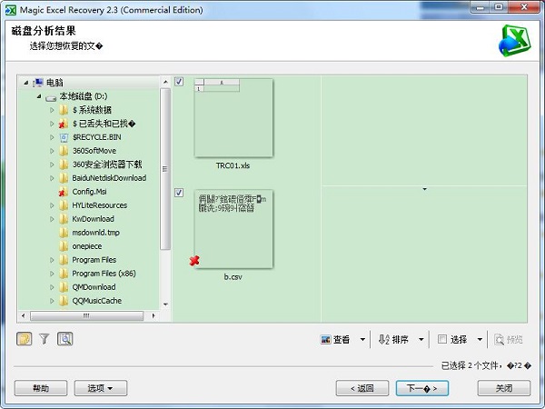Click the b.csv file name label
Viewport: 545px width, 409px height.
click(233, 277)
